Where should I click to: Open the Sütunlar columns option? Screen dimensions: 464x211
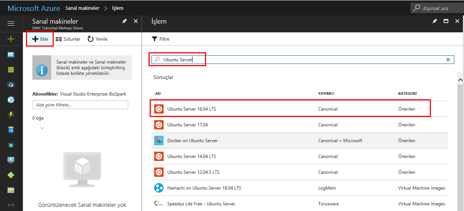[68, 39]
